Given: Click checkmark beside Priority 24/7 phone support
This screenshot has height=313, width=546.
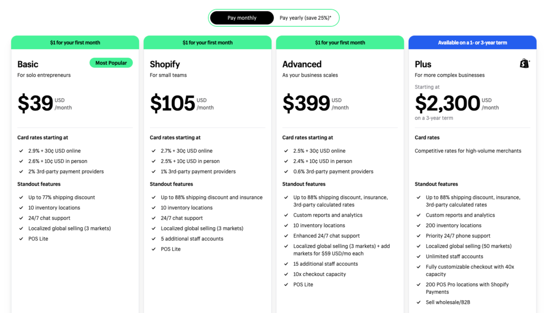Looking at the screenshot, I should coord(419,236).
